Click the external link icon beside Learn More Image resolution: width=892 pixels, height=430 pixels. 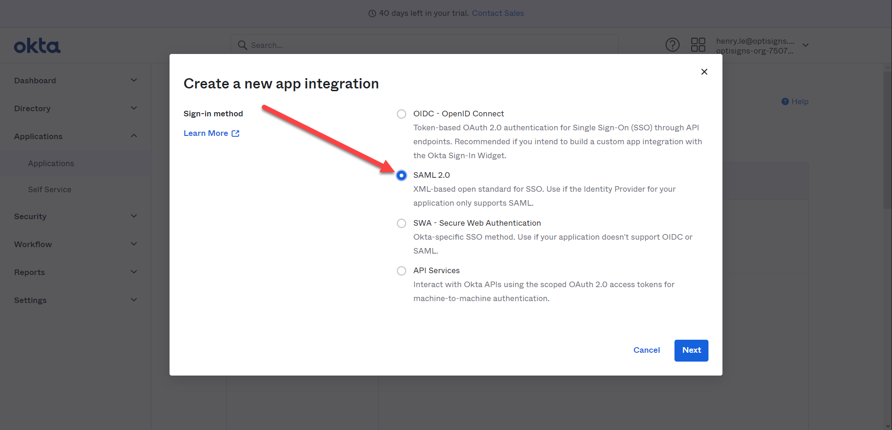pos(236,134)
